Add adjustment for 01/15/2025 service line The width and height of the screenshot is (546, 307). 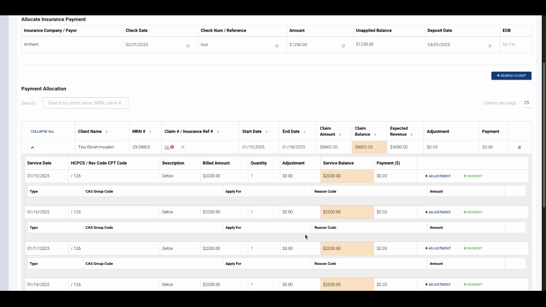[438, 176]
